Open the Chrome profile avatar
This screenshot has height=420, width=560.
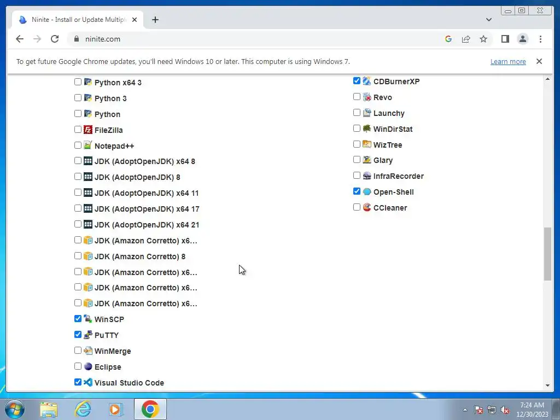[522, 39]
